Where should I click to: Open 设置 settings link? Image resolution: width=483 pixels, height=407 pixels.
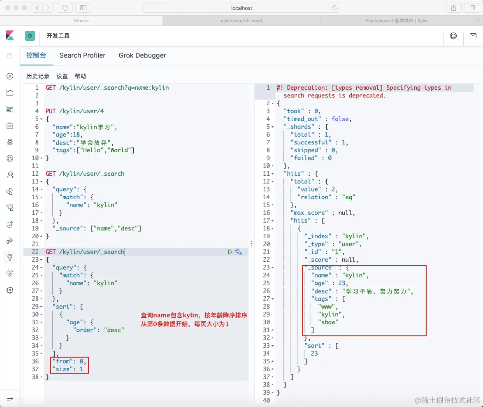[62, 76]
